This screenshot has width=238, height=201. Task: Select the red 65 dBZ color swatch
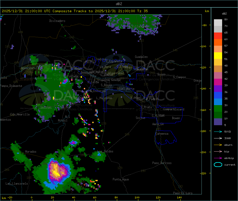[218, 36]
